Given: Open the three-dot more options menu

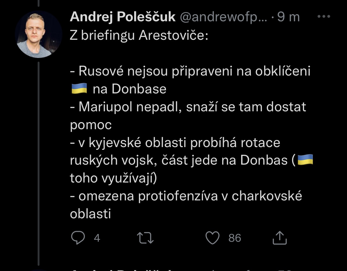Looking at the screenshot, I should (324, 17).
